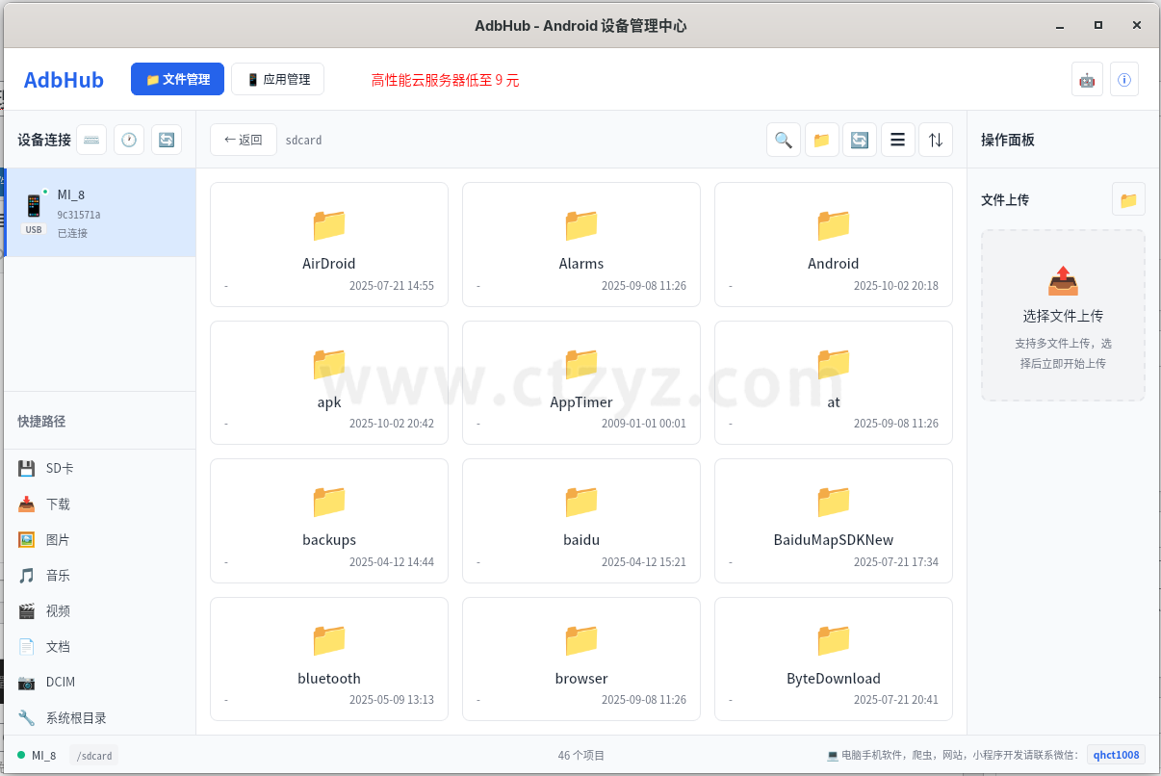Open the Android folder

tap(833, 244)
